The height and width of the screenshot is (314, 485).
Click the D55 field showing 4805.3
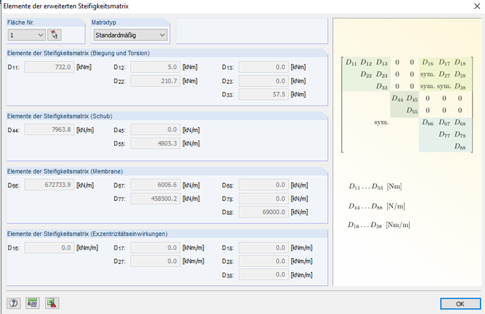(156, 144)
